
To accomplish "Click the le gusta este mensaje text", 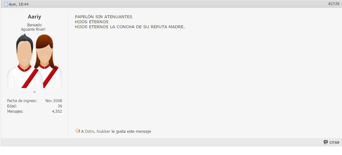I will tap(131, 132).
